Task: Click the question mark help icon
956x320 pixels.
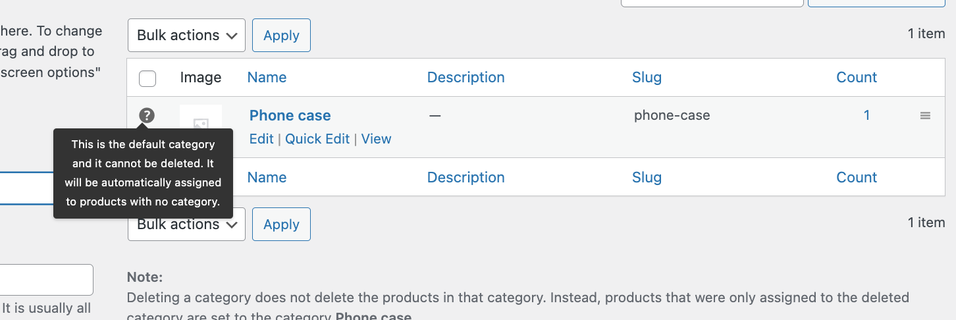Action: (x=147, y=115)
